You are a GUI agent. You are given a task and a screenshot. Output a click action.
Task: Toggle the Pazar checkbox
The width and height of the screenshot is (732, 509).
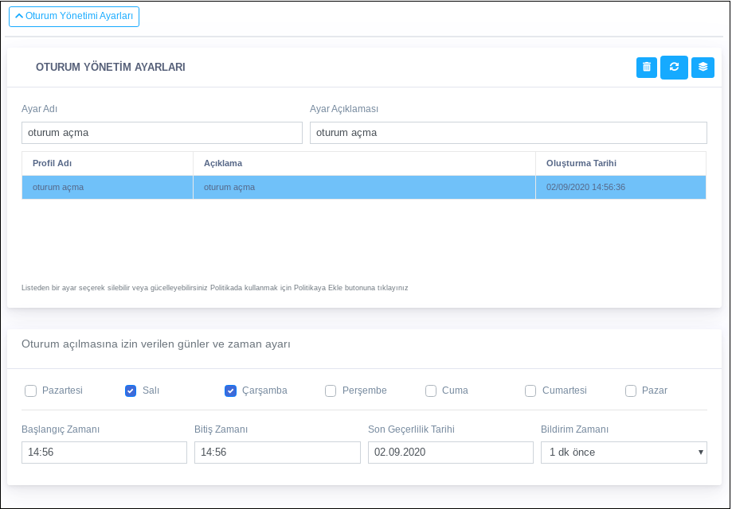click(631, 390)
